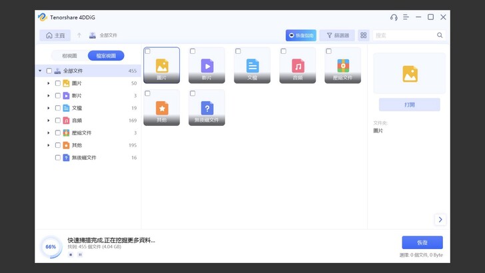Check the 其他 checkbox in sidebar
The image size is (485, 273).
point(57,145)
